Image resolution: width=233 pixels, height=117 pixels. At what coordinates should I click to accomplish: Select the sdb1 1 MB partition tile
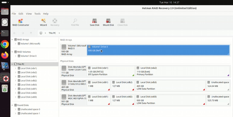click(x=99, y=85)
